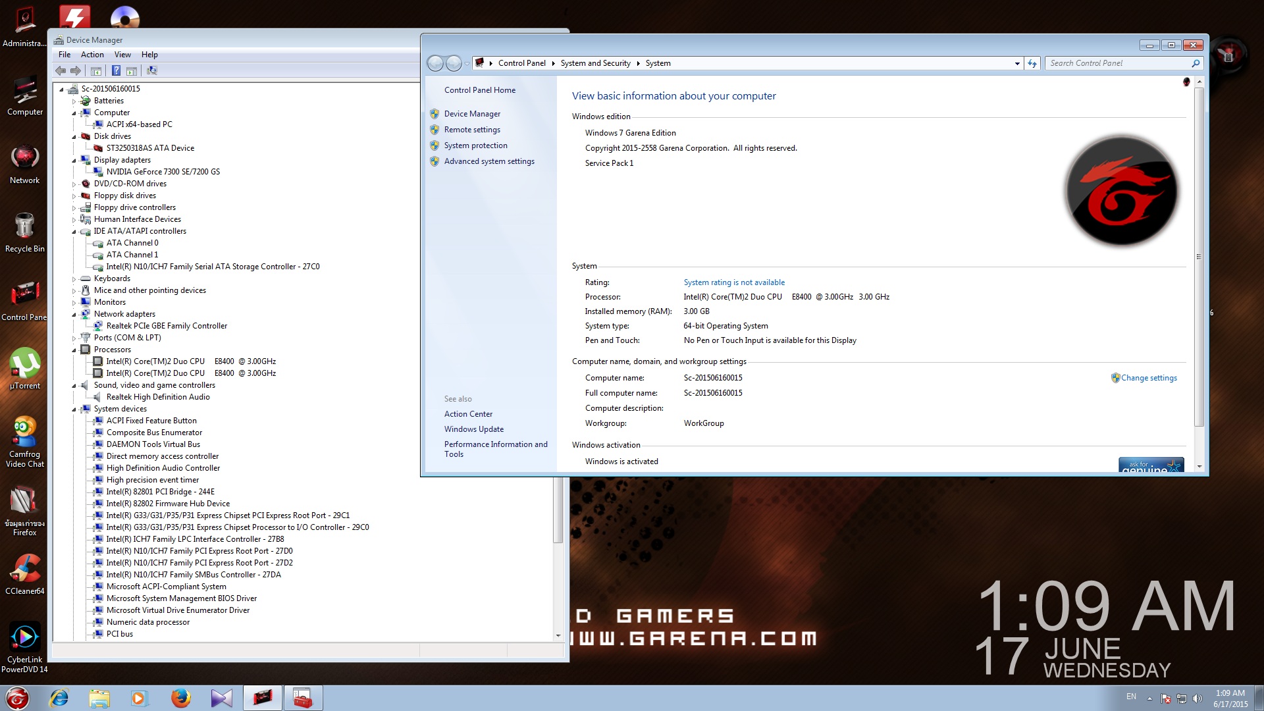This screenshot has width=1264, height=711.
Task: Click the Help icon in Device Manager toolbar
Action: (116, 70)
